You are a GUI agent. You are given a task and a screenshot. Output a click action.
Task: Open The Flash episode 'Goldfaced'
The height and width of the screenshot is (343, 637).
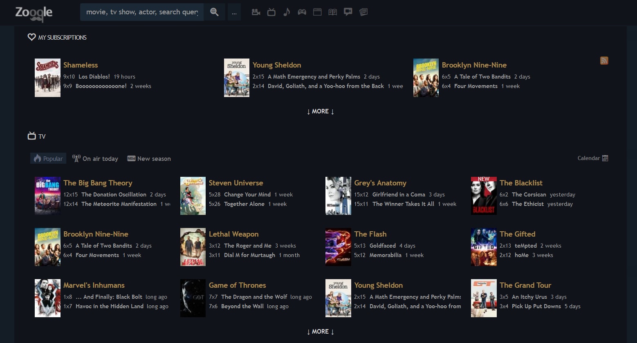tap(383, 246)
